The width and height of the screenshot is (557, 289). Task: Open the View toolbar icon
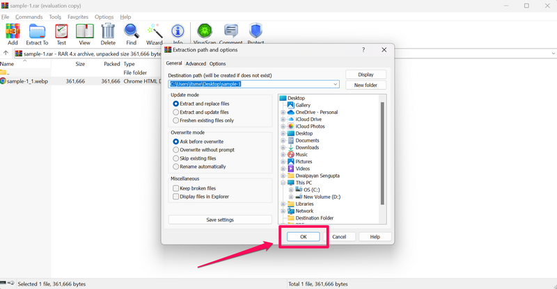click(x=84, y=31)
